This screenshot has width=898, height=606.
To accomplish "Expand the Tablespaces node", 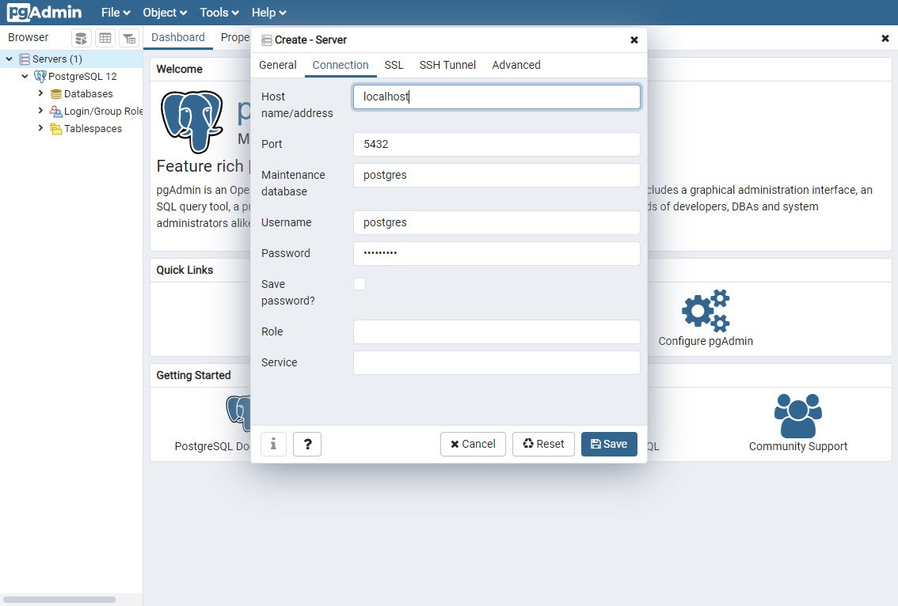I will pos(40,128).
